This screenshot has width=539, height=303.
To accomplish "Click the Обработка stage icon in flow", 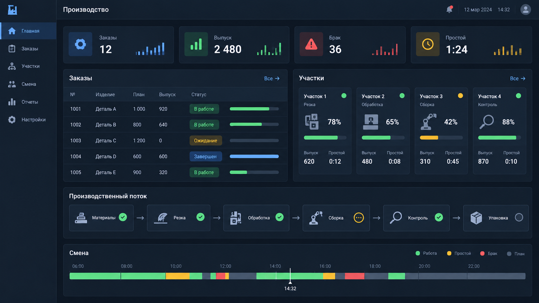I will click(x=236, y=218).
